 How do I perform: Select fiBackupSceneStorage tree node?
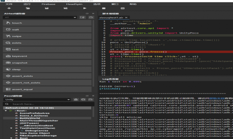(38, 136)
